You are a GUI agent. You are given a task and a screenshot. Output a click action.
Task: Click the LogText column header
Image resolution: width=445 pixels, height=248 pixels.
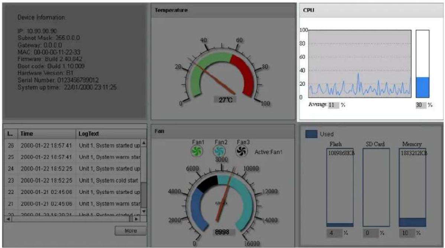coord(111,133)
